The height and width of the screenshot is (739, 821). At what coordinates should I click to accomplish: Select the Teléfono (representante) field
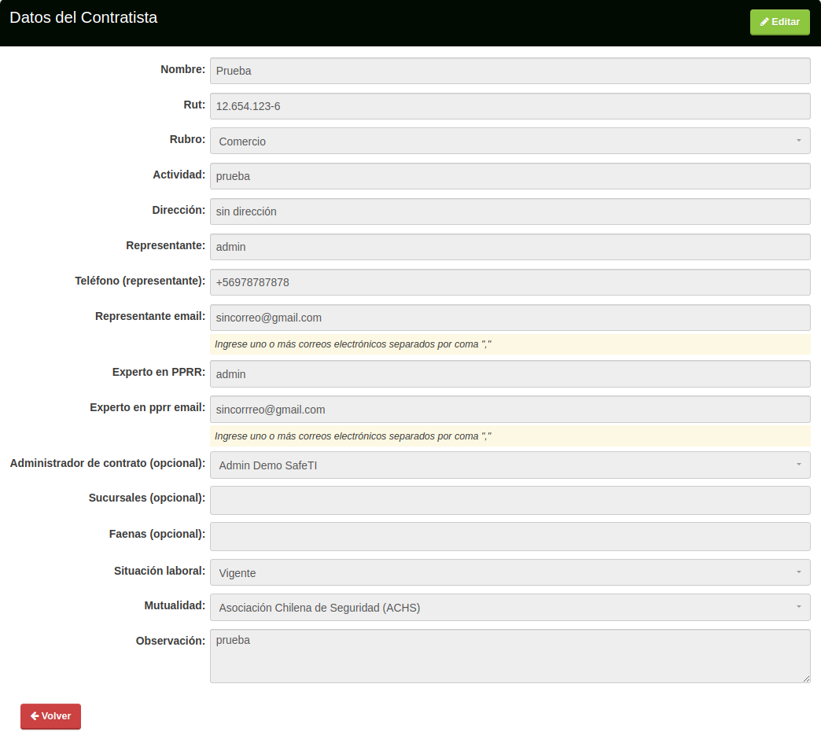(x=510, y=282)
